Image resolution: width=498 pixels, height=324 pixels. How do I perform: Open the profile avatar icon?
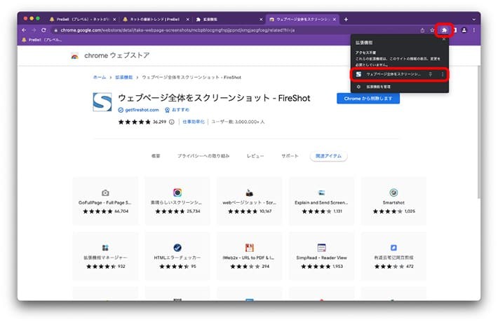coord(464,30)
